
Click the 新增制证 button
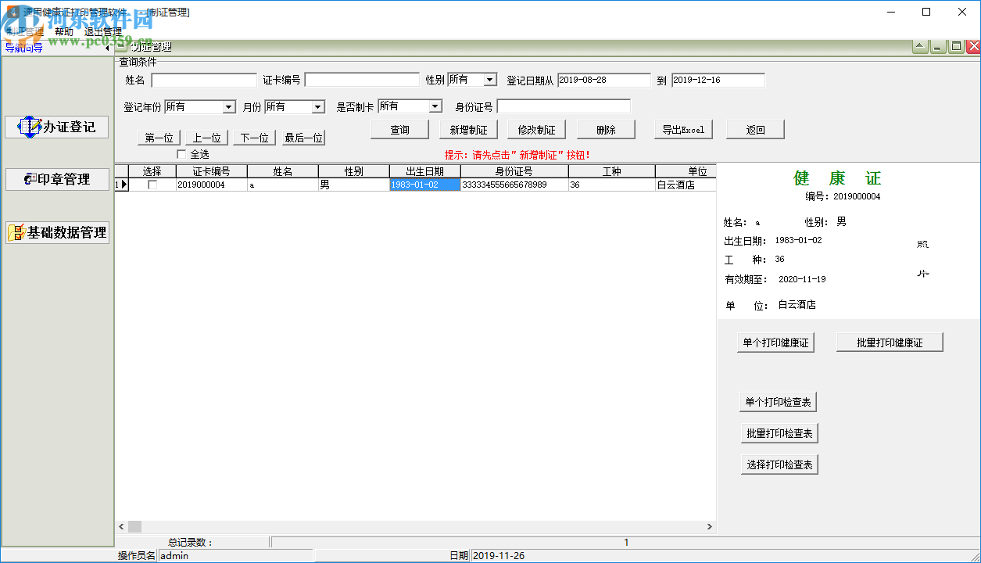[468, 130]
